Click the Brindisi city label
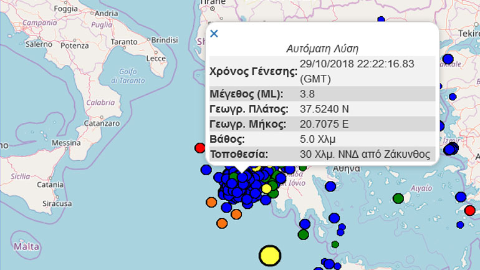 pos(165,40)
